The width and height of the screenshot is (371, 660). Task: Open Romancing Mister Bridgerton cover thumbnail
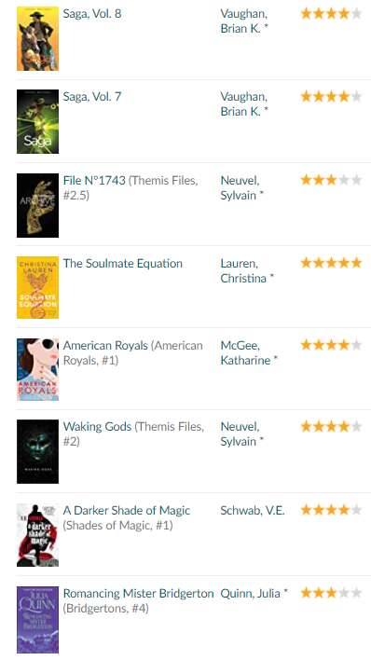click(37, 620)
